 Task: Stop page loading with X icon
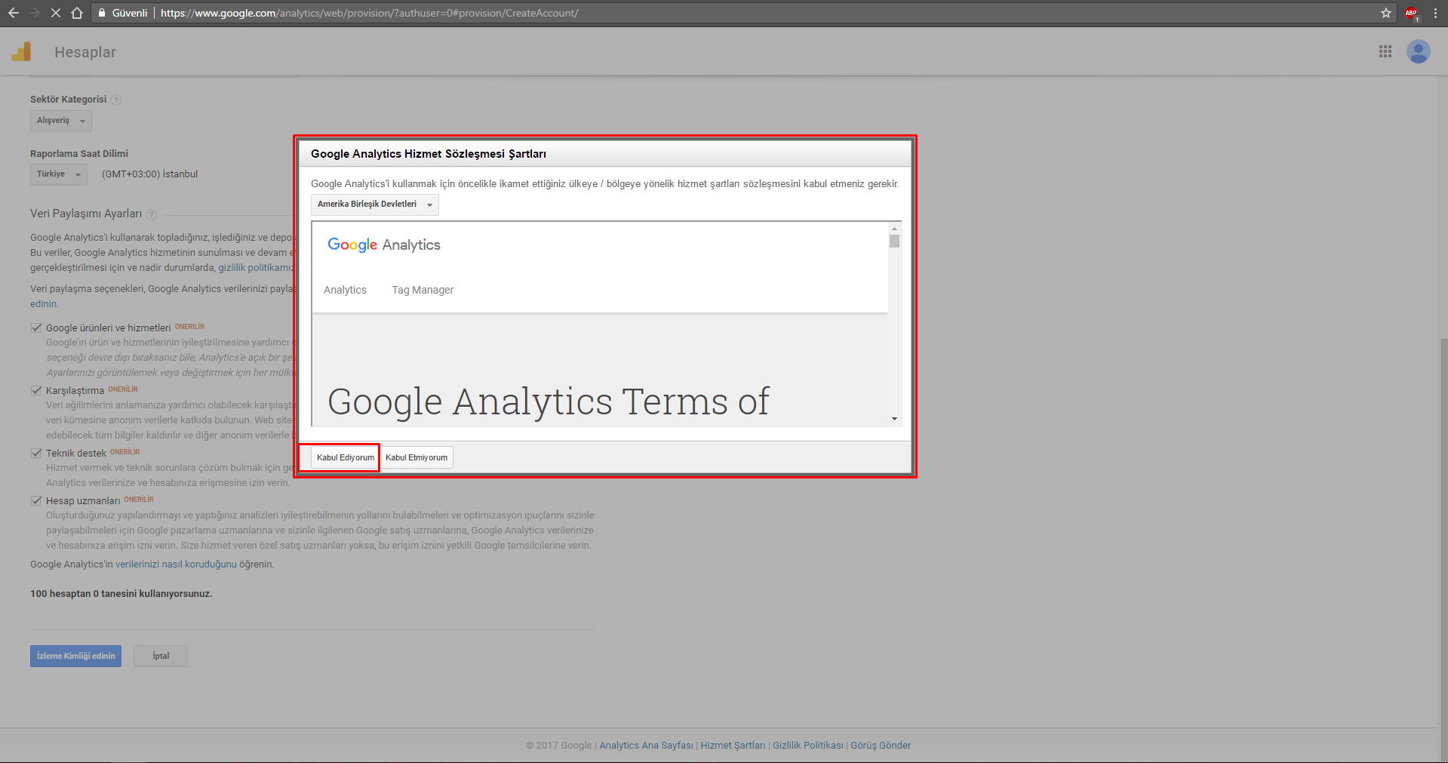click(x=56, y=13)
